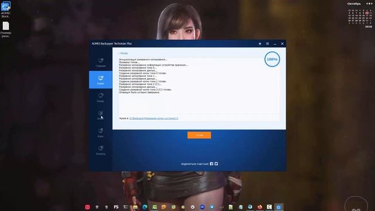Screen dimensions: 375x211
Task: Open the Клон (Clone) sidebar section
Action: point(100,132)
